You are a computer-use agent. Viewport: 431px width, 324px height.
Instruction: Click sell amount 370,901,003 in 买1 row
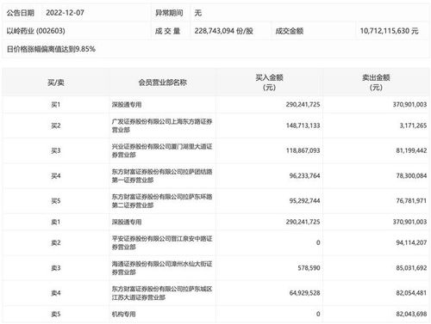[x=409, y=105]
